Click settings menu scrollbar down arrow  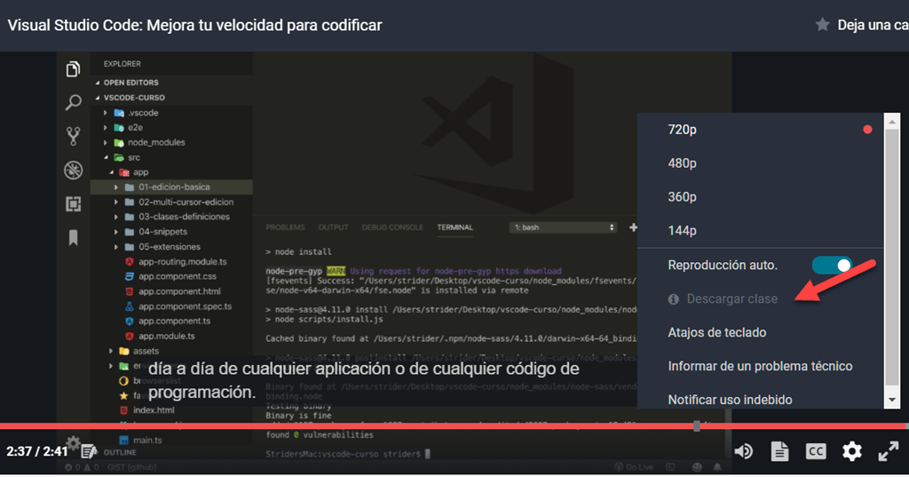point(891,400)
